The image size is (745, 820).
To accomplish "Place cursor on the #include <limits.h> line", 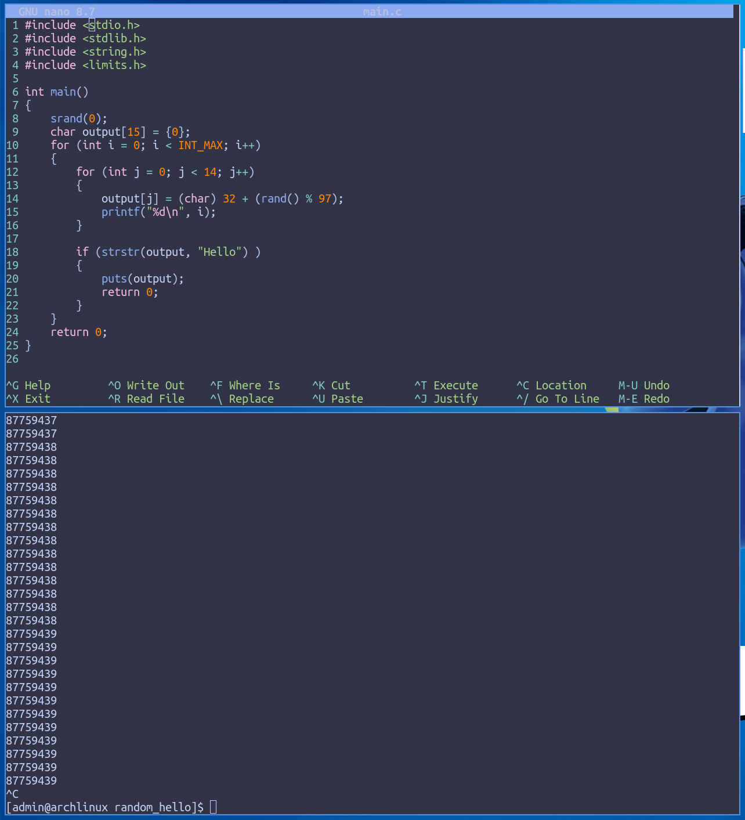I will pyautogui.click(x=85, y=65).
